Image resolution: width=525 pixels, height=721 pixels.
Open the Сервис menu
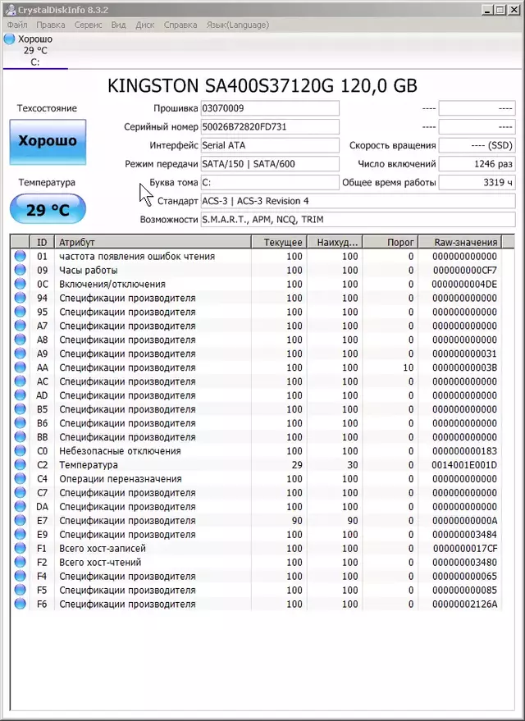[x=89, y=25]
